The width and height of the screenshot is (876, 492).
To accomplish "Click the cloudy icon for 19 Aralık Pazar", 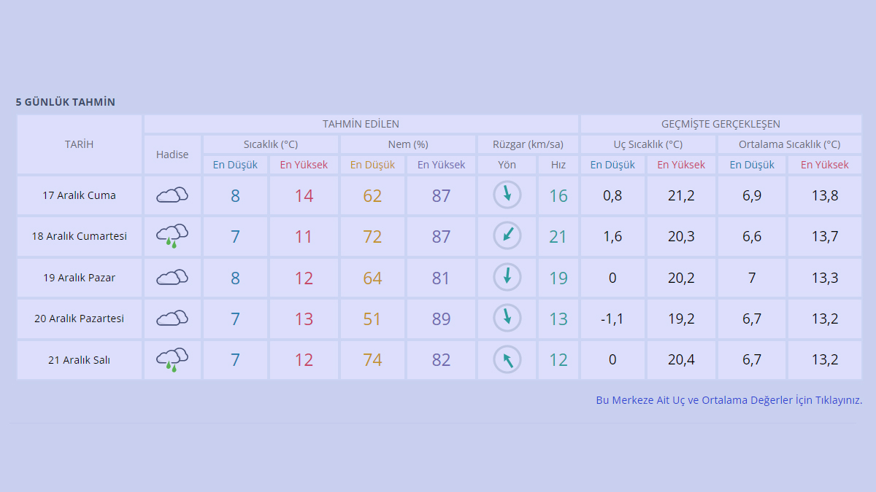I will coord(172,278).
